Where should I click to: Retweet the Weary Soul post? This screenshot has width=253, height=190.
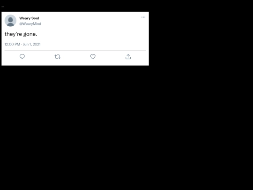58,57
